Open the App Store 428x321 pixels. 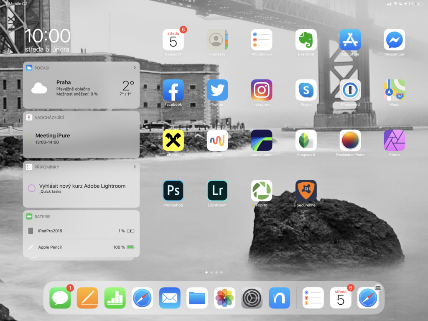[x=350, y=40]
